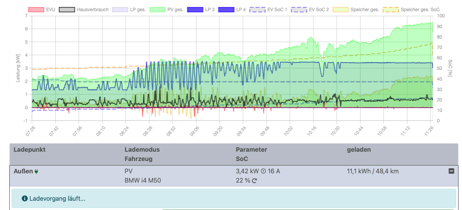Click the green PV ges. legend box
The image size is (462, 210).
[157, 9]
